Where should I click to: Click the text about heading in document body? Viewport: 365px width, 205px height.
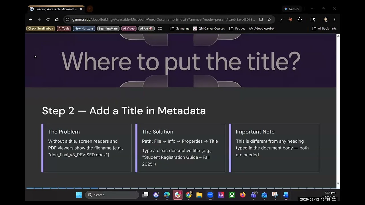(x=272, y=148)
